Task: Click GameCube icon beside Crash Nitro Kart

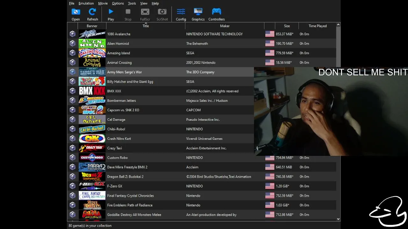Action: point(72,139)
